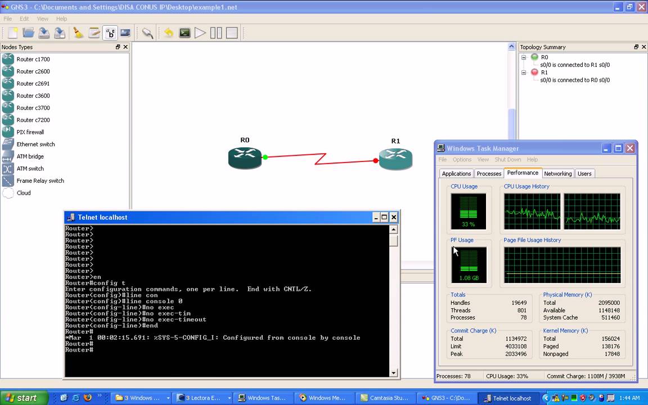Screen dimensions: 648x405
Task: Expand hidden system tray icons arrow
Action: click(546, 398)
